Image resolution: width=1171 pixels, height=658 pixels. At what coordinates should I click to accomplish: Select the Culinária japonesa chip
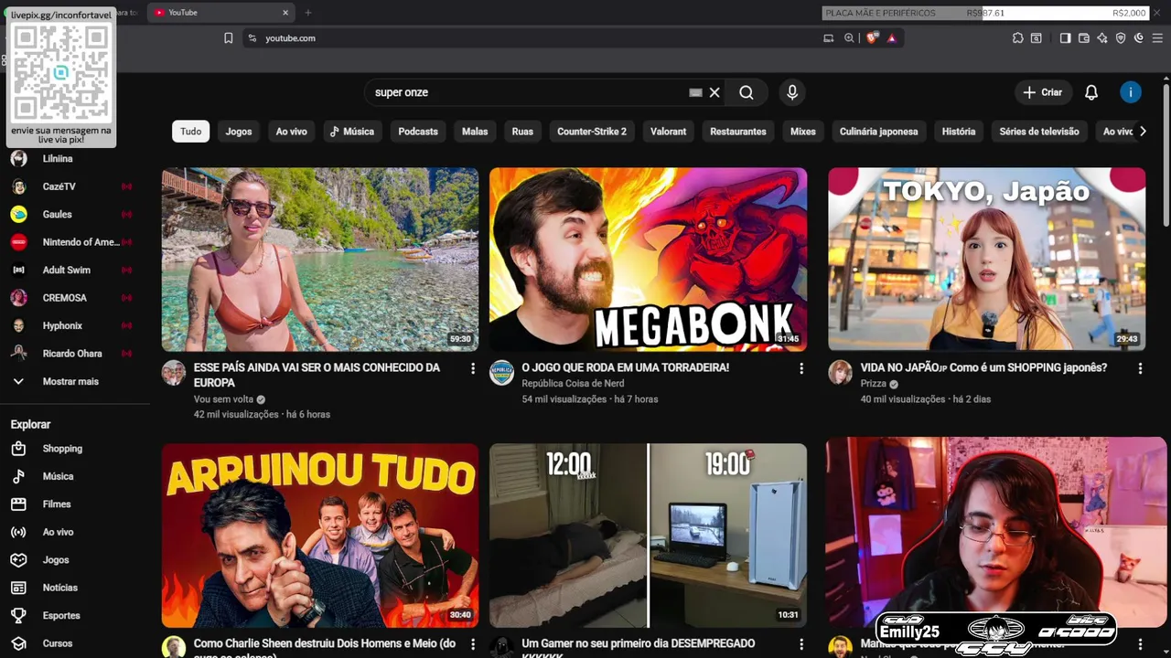click(x=878, y=132)
